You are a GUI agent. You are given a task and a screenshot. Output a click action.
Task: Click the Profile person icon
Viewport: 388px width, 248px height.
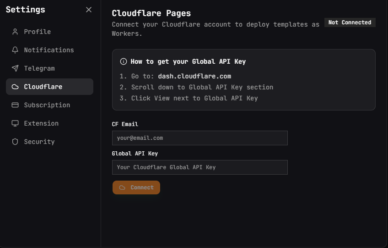pyautogui.click(x=15, y=32)
